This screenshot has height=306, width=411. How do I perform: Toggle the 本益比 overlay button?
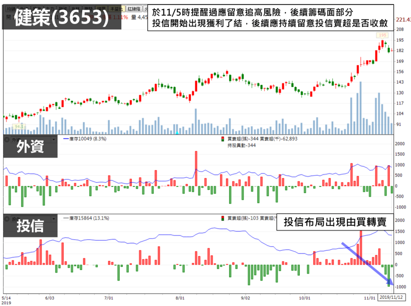point(116,8)
